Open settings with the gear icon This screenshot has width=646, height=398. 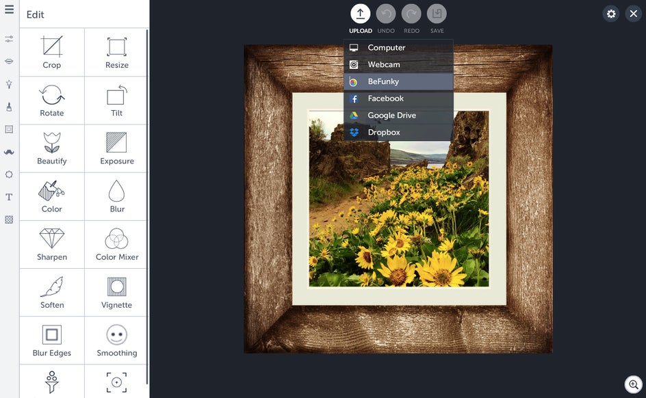(x=611, y=14)
